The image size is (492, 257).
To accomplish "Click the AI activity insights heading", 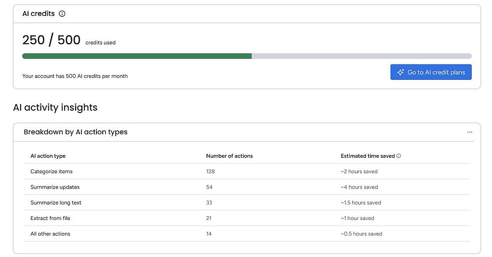I will coord(55,107).
